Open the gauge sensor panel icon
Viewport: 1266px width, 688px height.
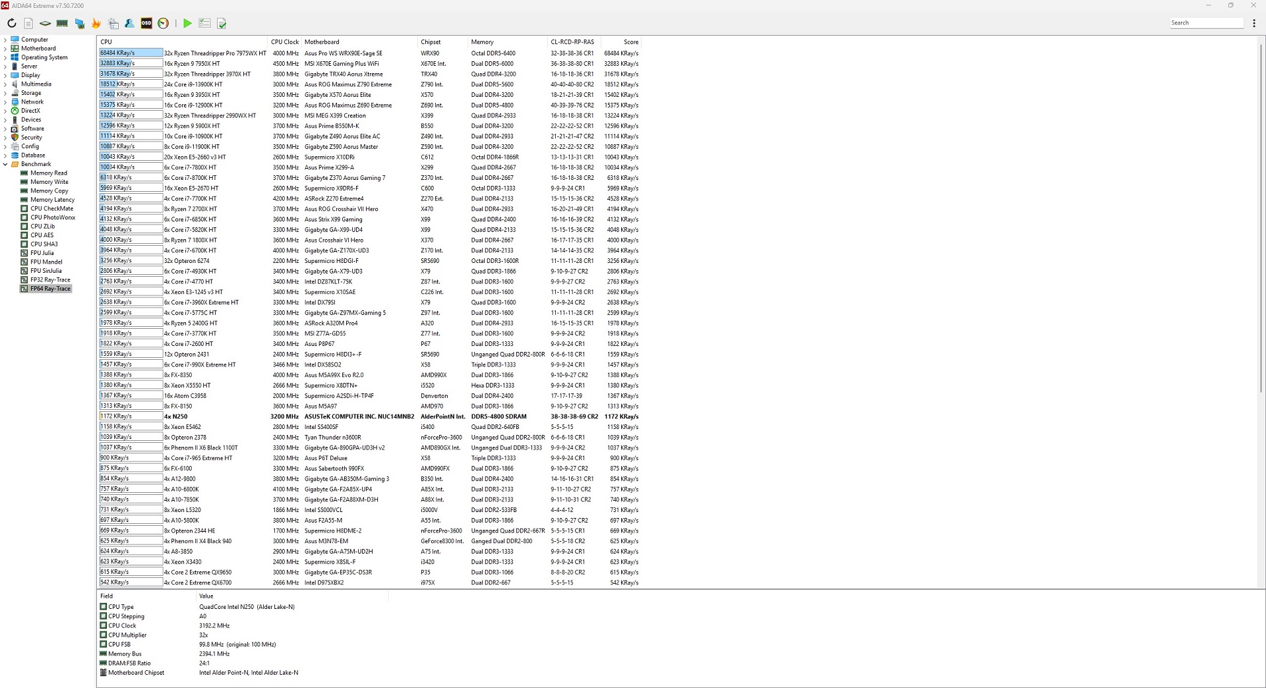tap(164, 23)
